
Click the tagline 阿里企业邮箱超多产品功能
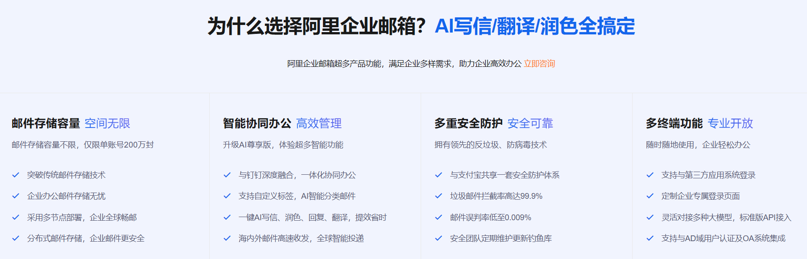click(334, 64)
